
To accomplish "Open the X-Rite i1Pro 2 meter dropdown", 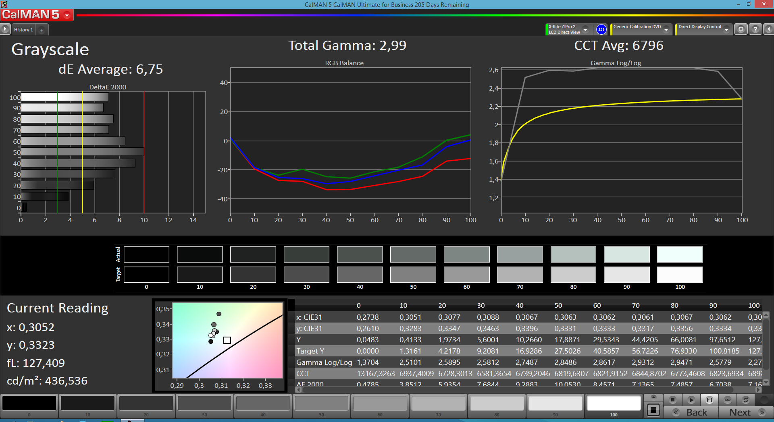I will (568, 29).
